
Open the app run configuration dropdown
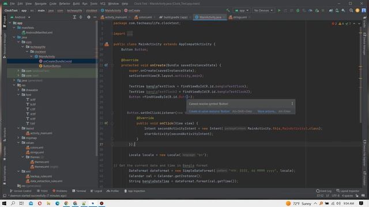click(242, 10)
